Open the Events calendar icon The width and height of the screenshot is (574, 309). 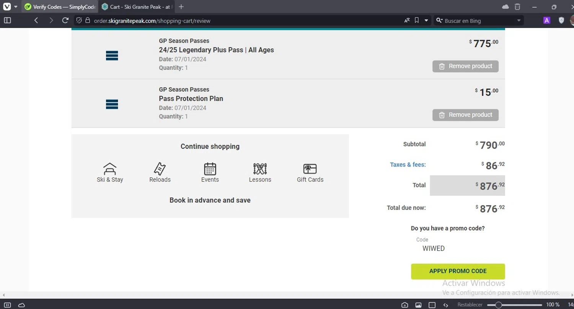tap(210, 169)
